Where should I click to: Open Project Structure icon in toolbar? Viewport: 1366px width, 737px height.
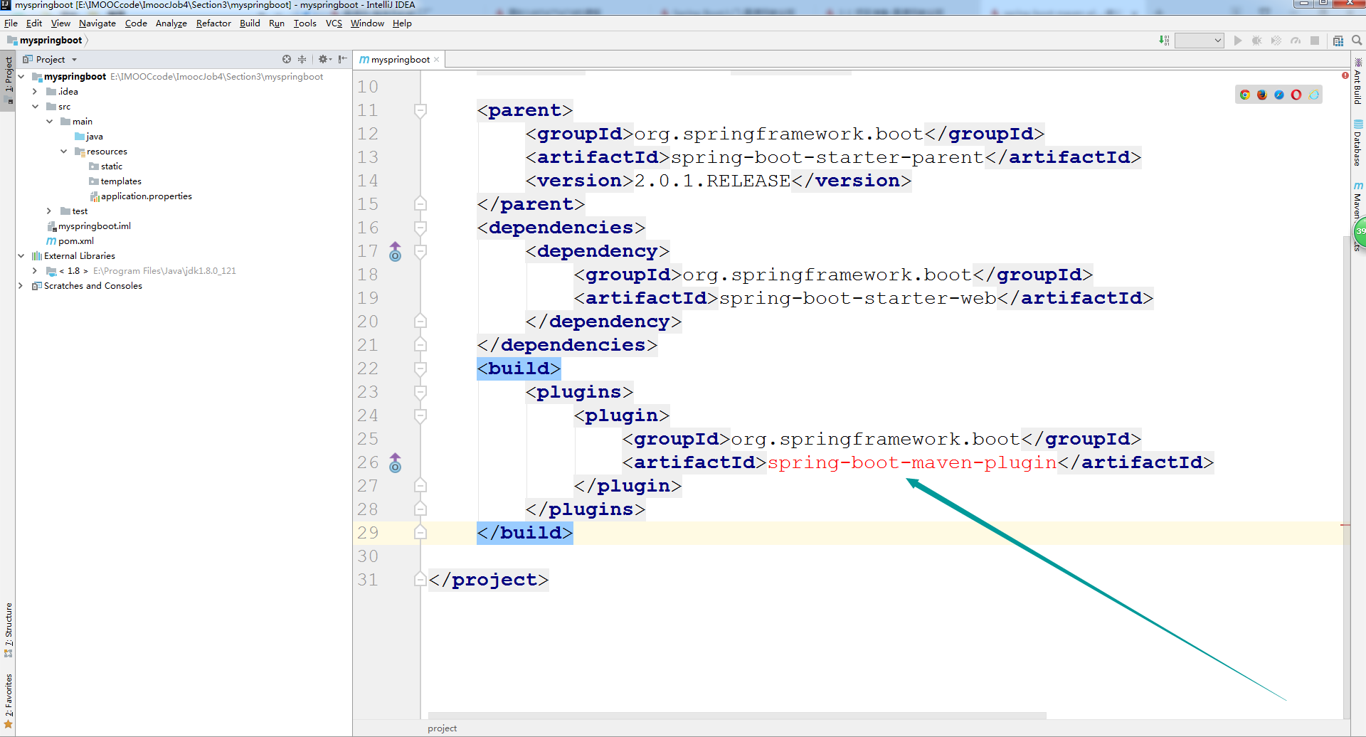pos(1338,41)
